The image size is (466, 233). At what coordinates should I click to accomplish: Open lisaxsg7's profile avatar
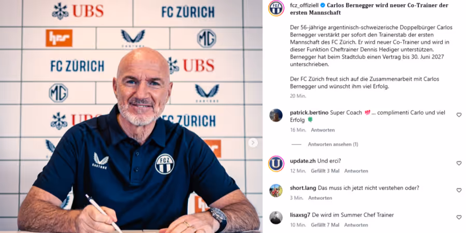276,217
